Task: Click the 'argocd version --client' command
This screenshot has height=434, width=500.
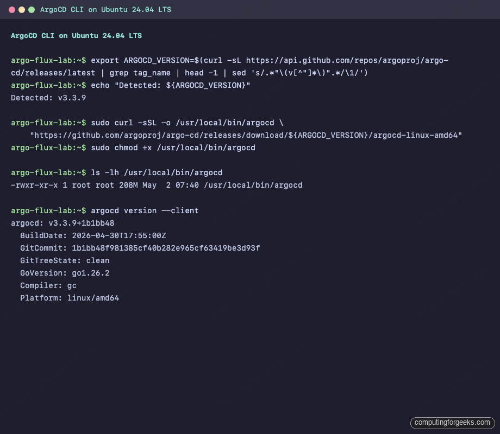Action: pos(145,211)
